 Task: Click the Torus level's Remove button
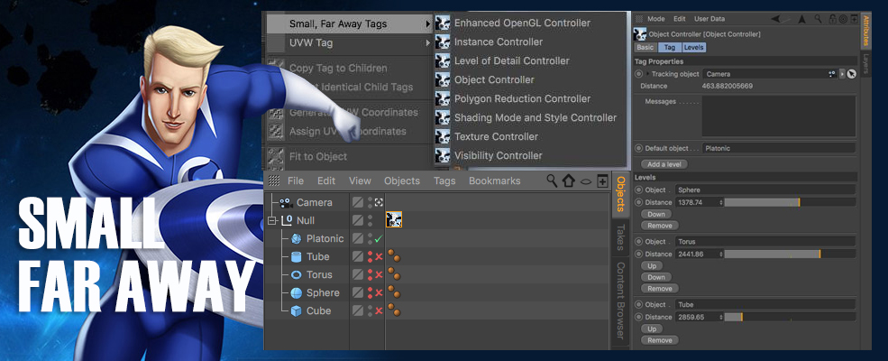coord(658,289)
